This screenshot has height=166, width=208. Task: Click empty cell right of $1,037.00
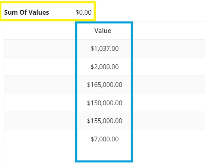click(x=169, y=48)
